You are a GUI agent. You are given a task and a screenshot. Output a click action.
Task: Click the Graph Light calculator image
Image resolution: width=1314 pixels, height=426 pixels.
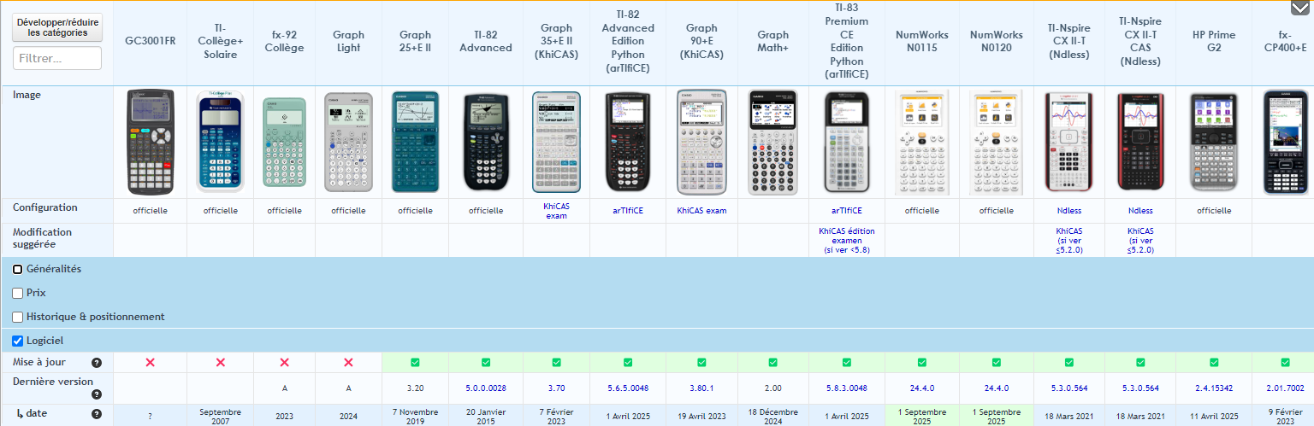pyautogui.click(x=348, y=142)
